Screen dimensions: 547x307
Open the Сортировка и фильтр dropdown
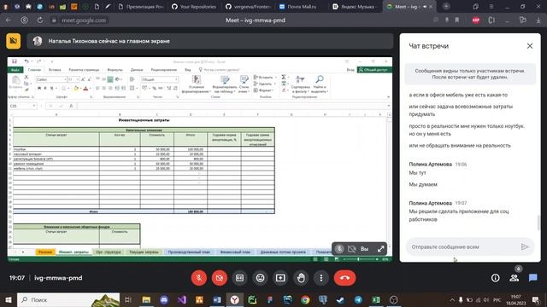(x=300, y=84)
